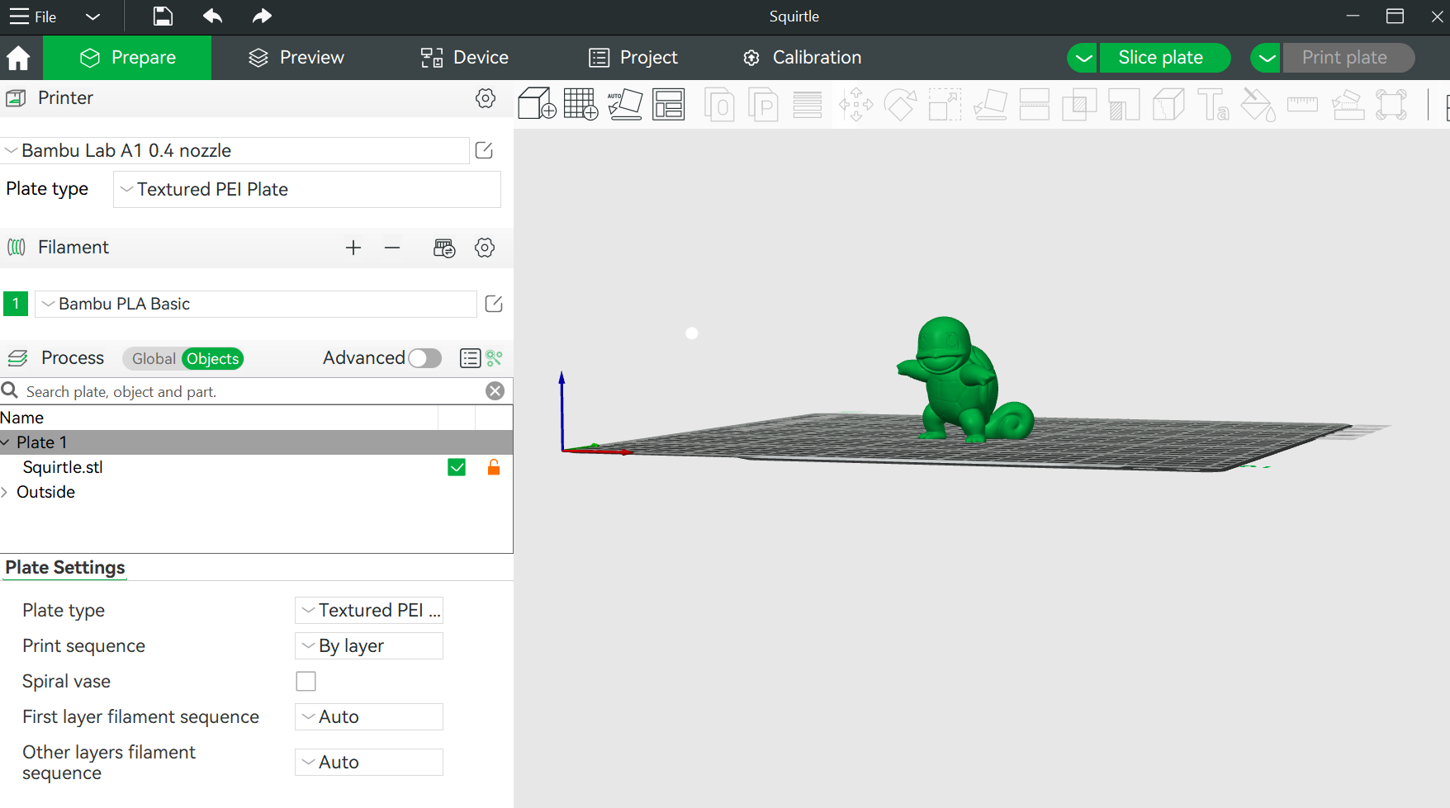Open the home screen icon
Viewport: 1450px width, 808px height.
(x=18, y=58)
